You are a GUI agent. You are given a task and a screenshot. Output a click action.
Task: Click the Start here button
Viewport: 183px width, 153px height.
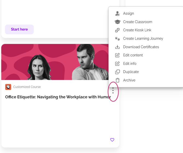(x=19, y=30)
